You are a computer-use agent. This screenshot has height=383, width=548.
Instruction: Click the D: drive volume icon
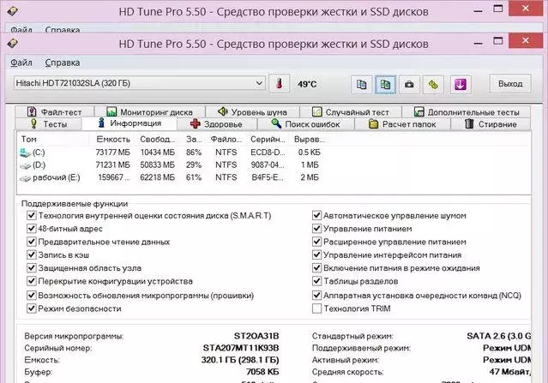click(25, 165)
